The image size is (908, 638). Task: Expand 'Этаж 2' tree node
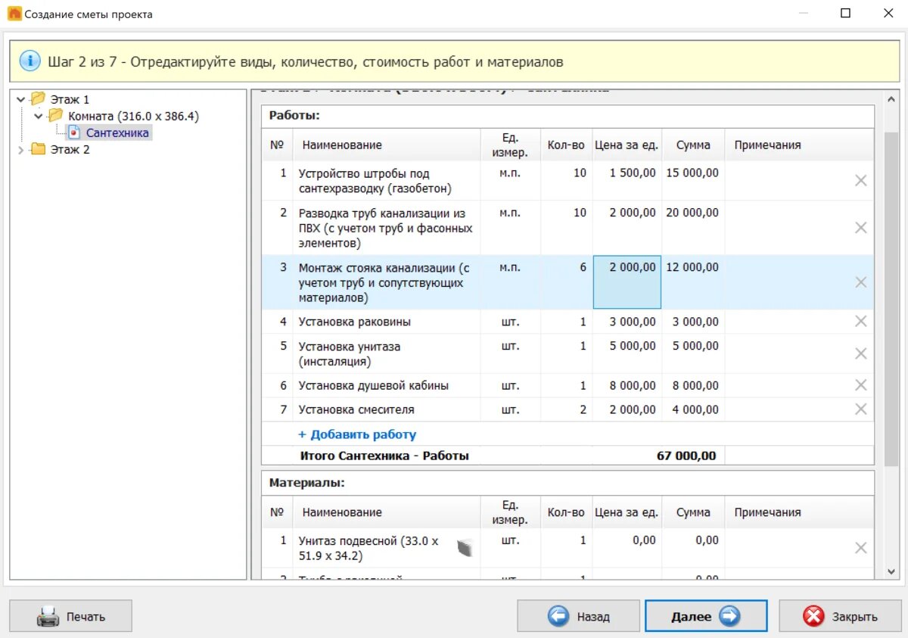[20, 149]
